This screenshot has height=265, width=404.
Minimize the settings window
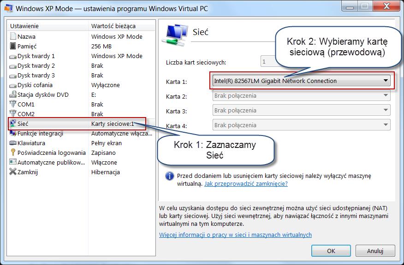tap(350, 6)
